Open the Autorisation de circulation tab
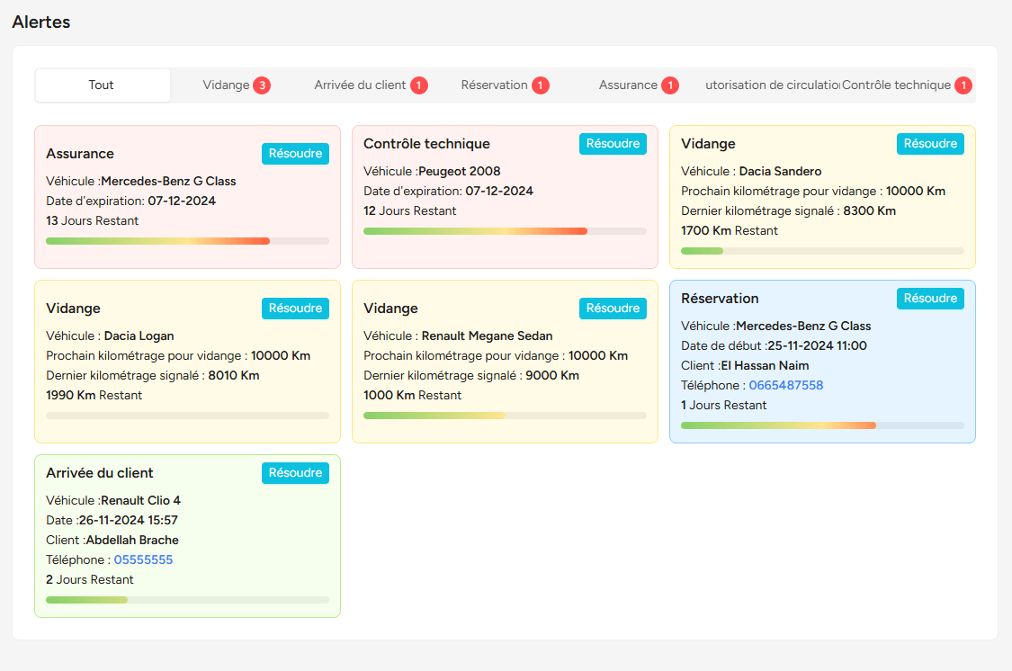 coord(772,85)
